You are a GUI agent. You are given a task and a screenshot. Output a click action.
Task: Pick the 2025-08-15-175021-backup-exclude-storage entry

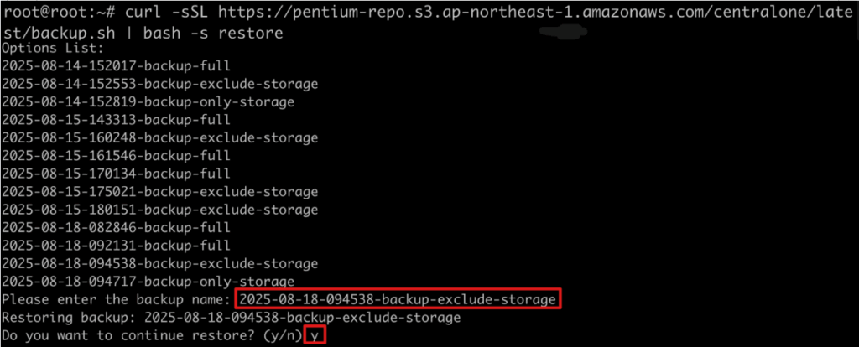click(x=159, y=191)
